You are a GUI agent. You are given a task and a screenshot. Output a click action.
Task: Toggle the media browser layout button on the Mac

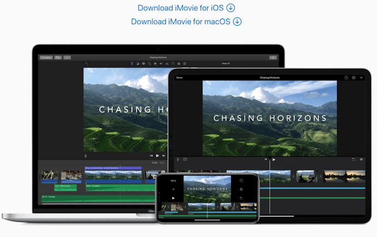pyautogui.click(x=58, y=57)
